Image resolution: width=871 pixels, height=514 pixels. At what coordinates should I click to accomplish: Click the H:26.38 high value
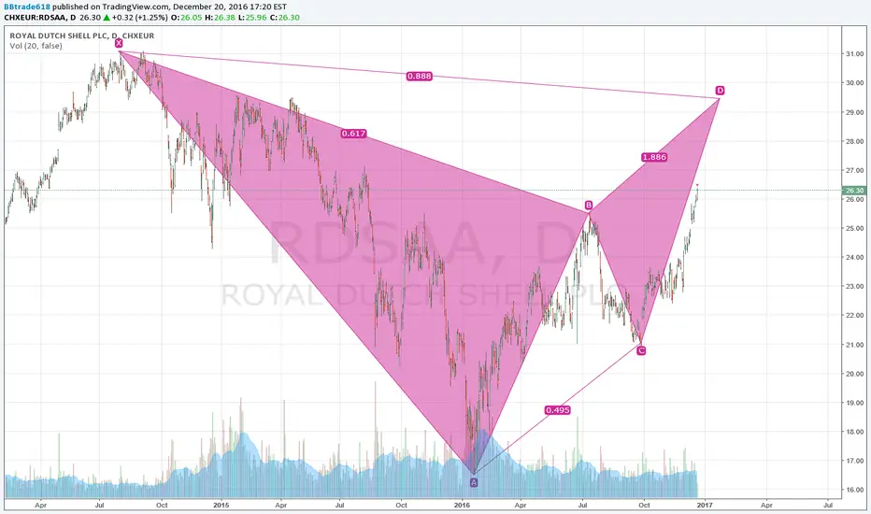[220, 17]
